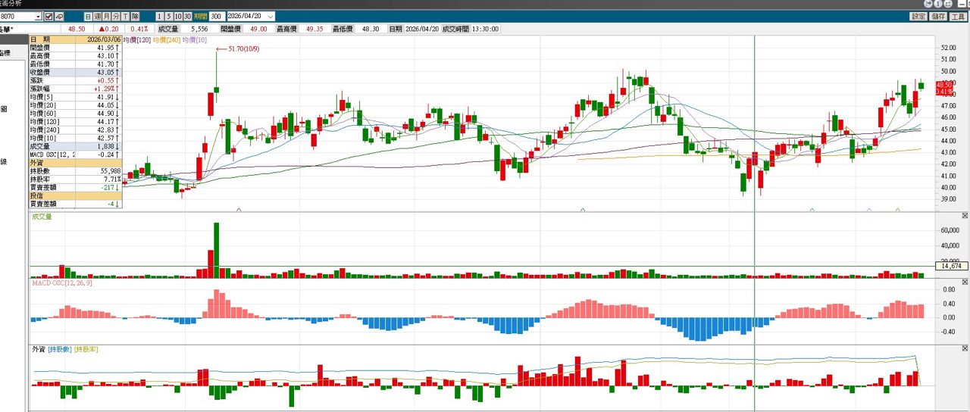970x412 pixels.
Task: Click the 外資 foreign investor panel label
Action: [38, 349]
